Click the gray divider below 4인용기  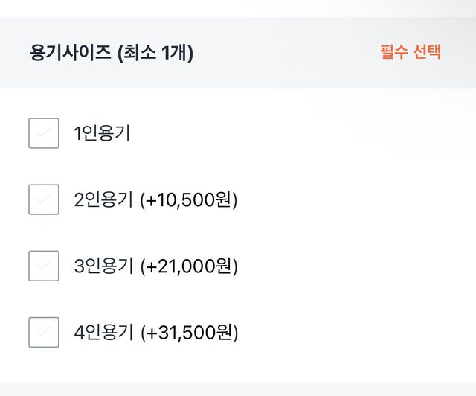238,389
